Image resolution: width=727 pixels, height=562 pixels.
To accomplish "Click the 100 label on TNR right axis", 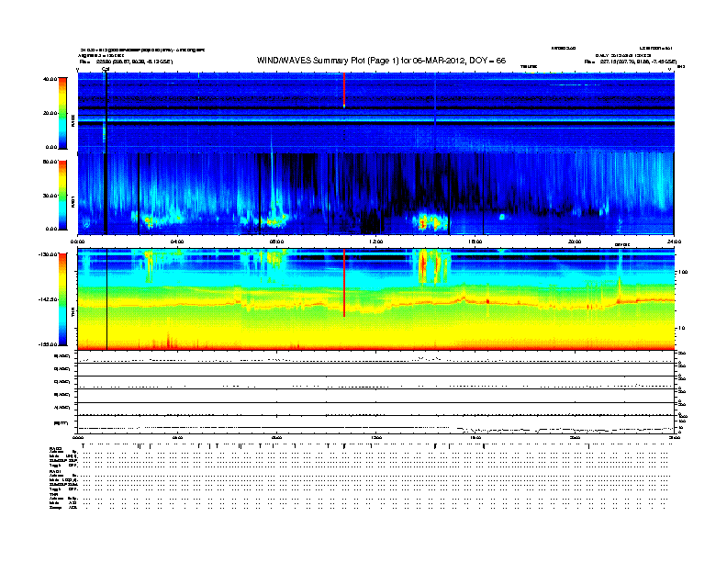I will pos(683,272).
